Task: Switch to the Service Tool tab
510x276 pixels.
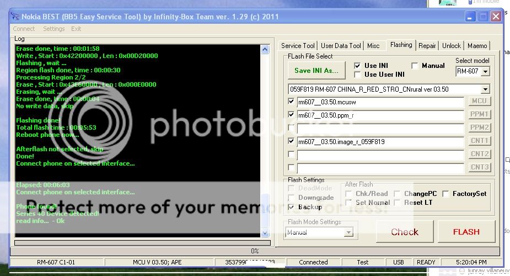Action: click(x=298, y=46)
